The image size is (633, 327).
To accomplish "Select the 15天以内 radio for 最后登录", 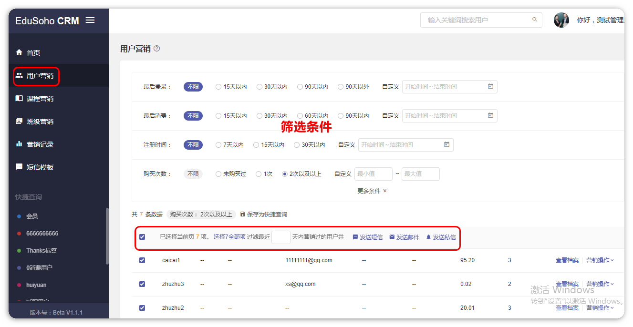I will (x=218, y=87).
